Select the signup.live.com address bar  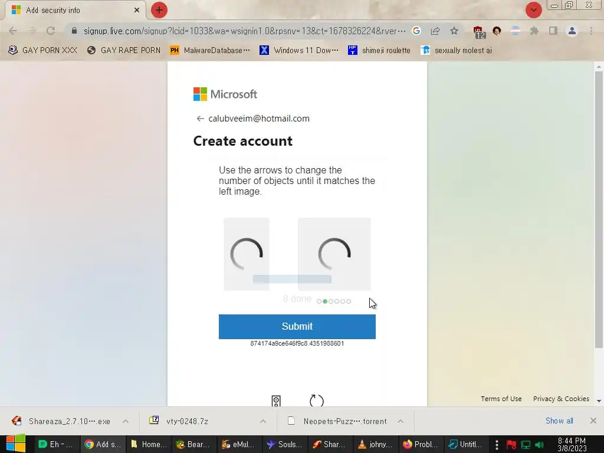(x=244, y=31)
